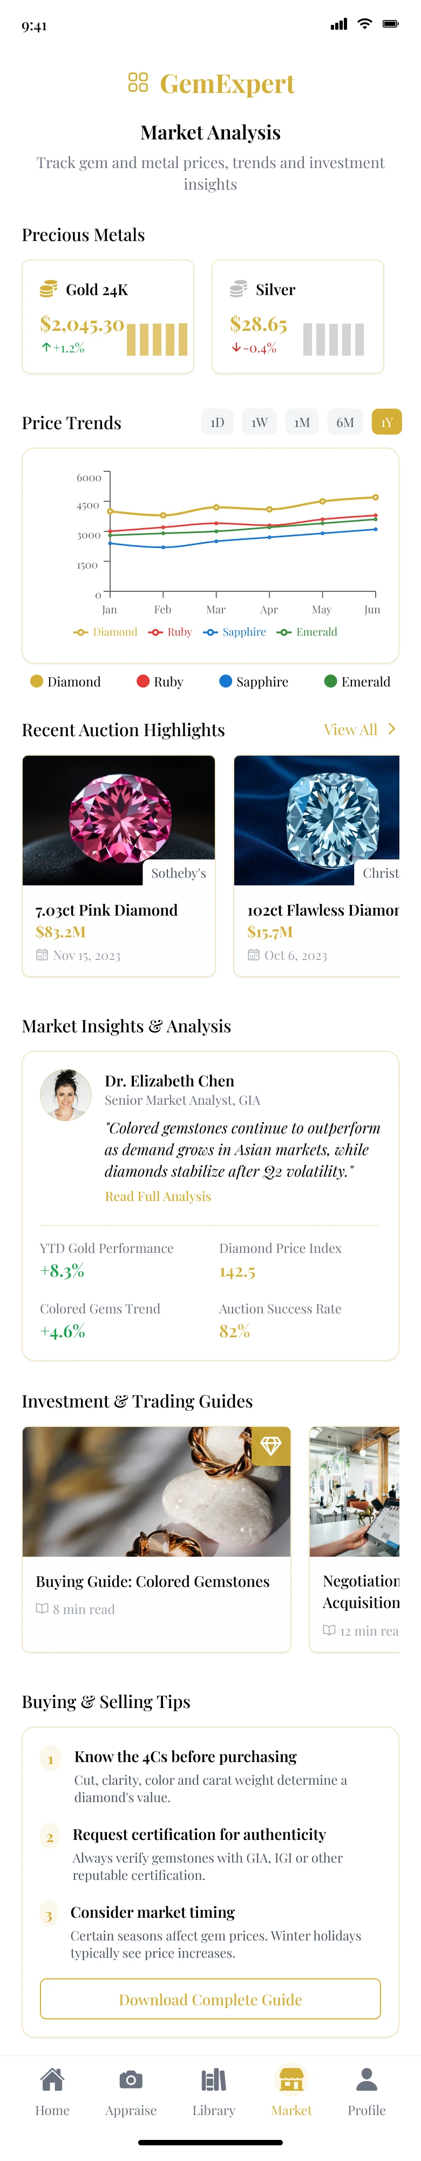Go to Library books icon

(x=213, y=2080)
